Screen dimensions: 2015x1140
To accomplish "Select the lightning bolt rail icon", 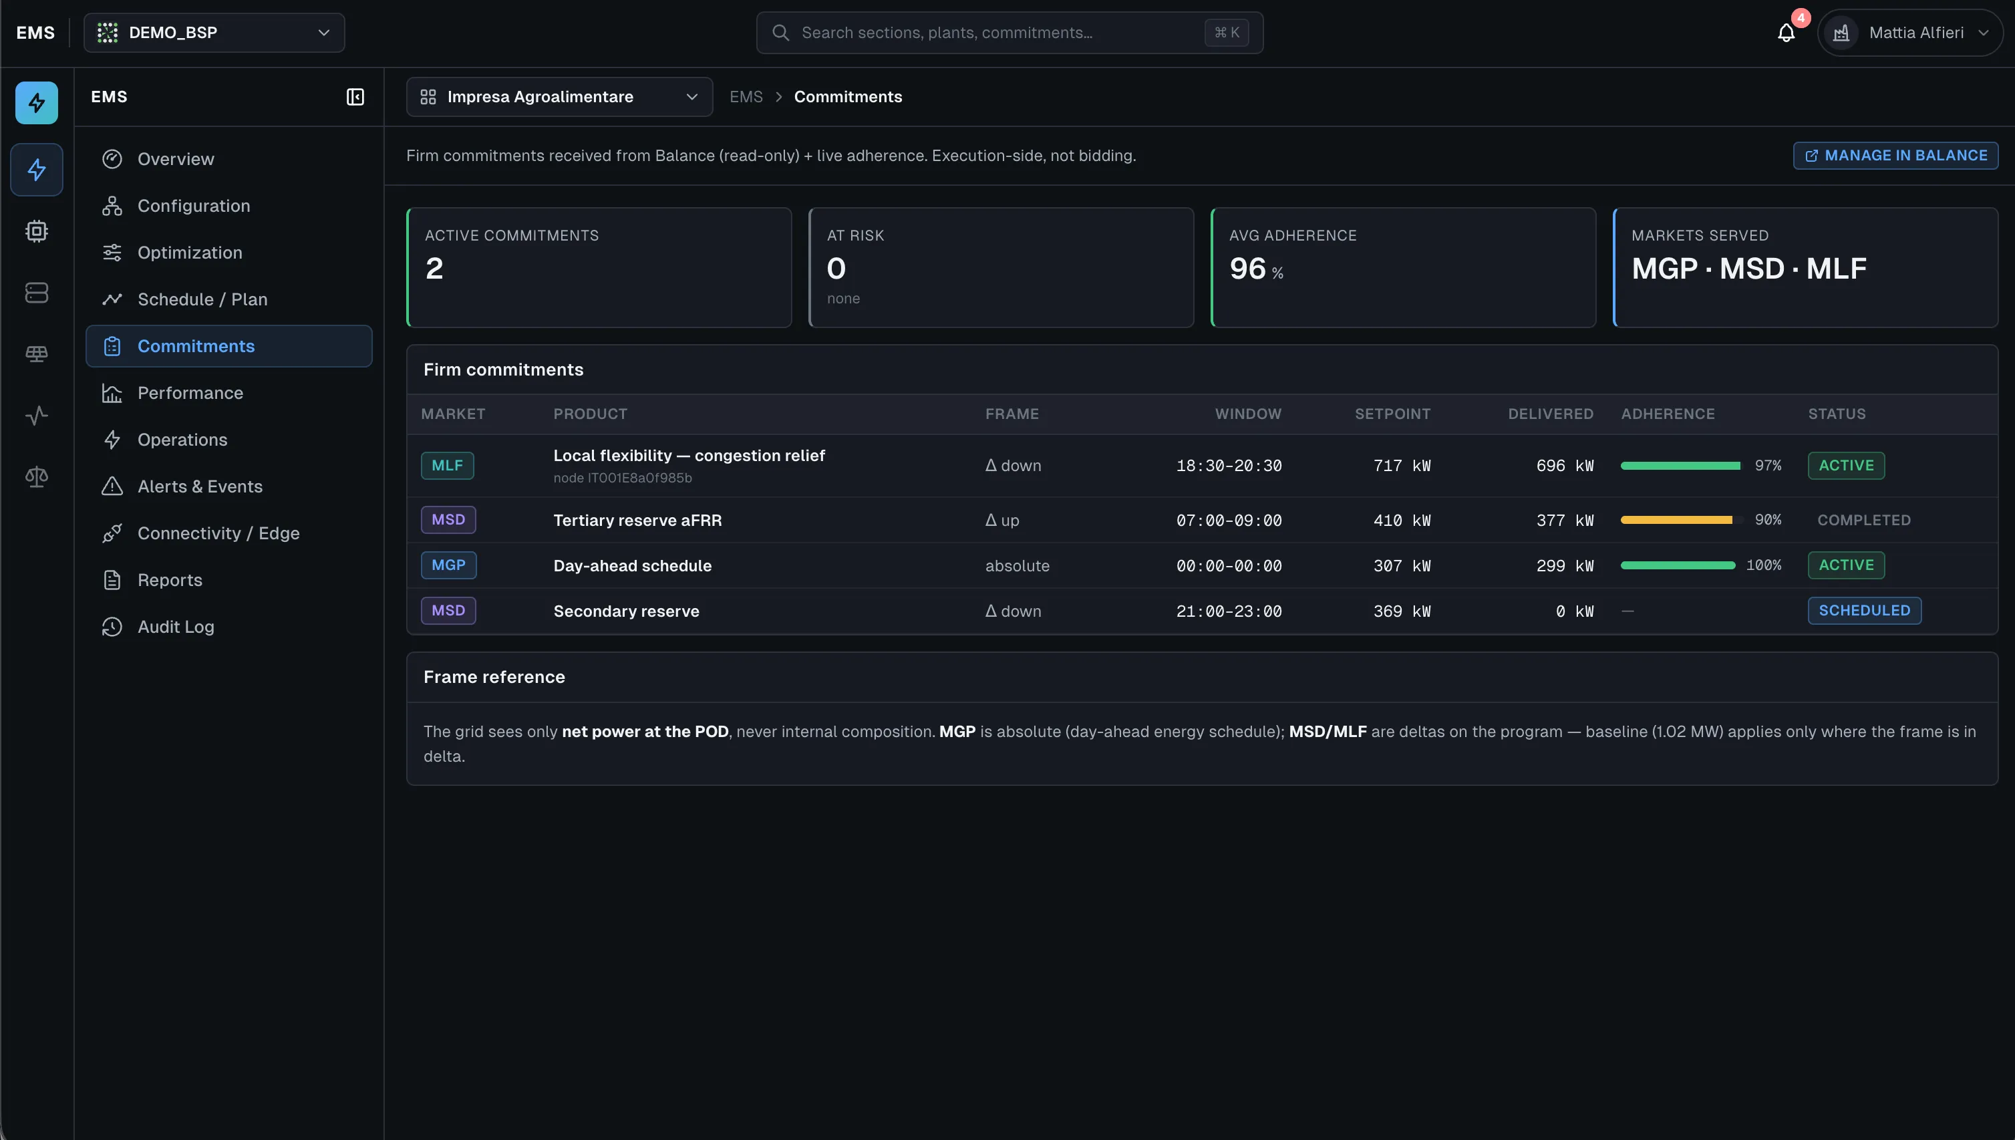I will pos(37,170).
